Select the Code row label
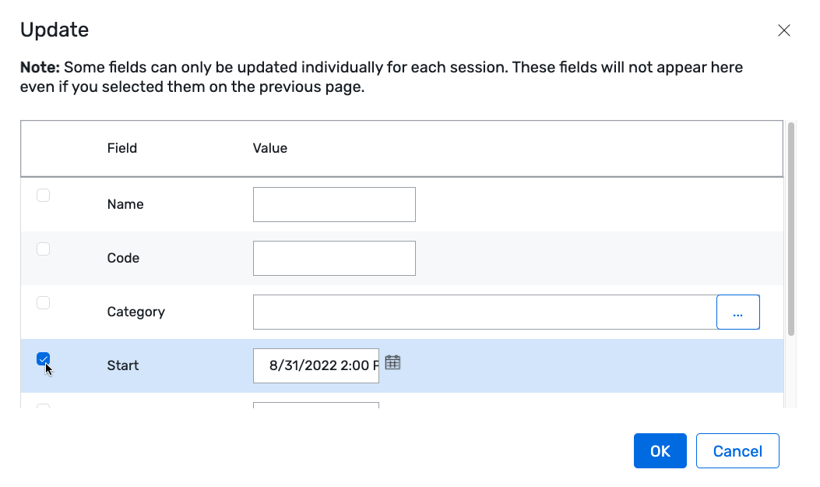 [x=124, y=258]
